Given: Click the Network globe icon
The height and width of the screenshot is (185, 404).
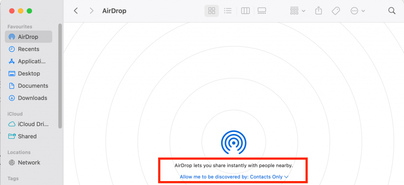Looking at the screenshot, I should click(x=11, y=163).
